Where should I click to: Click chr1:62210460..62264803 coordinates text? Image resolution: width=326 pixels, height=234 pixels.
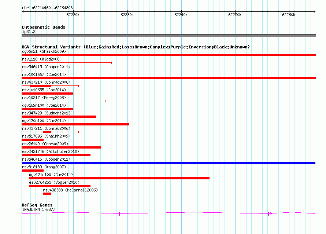point(47,8)
